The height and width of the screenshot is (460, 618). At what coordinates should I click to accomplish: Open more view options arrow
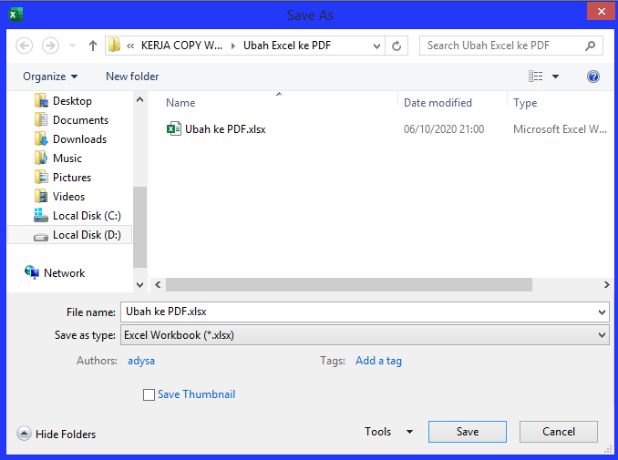click(555, 77)
